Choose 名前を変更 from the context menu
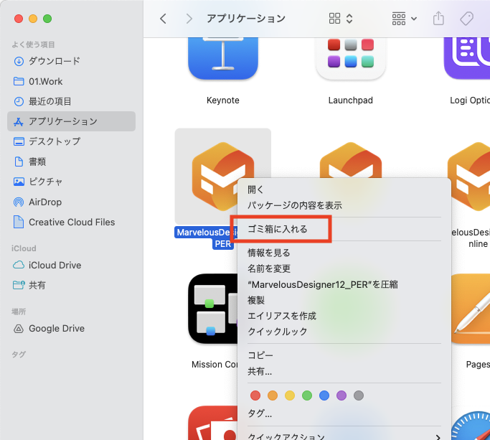The image size is (490, 440). [x=344, y=268]
